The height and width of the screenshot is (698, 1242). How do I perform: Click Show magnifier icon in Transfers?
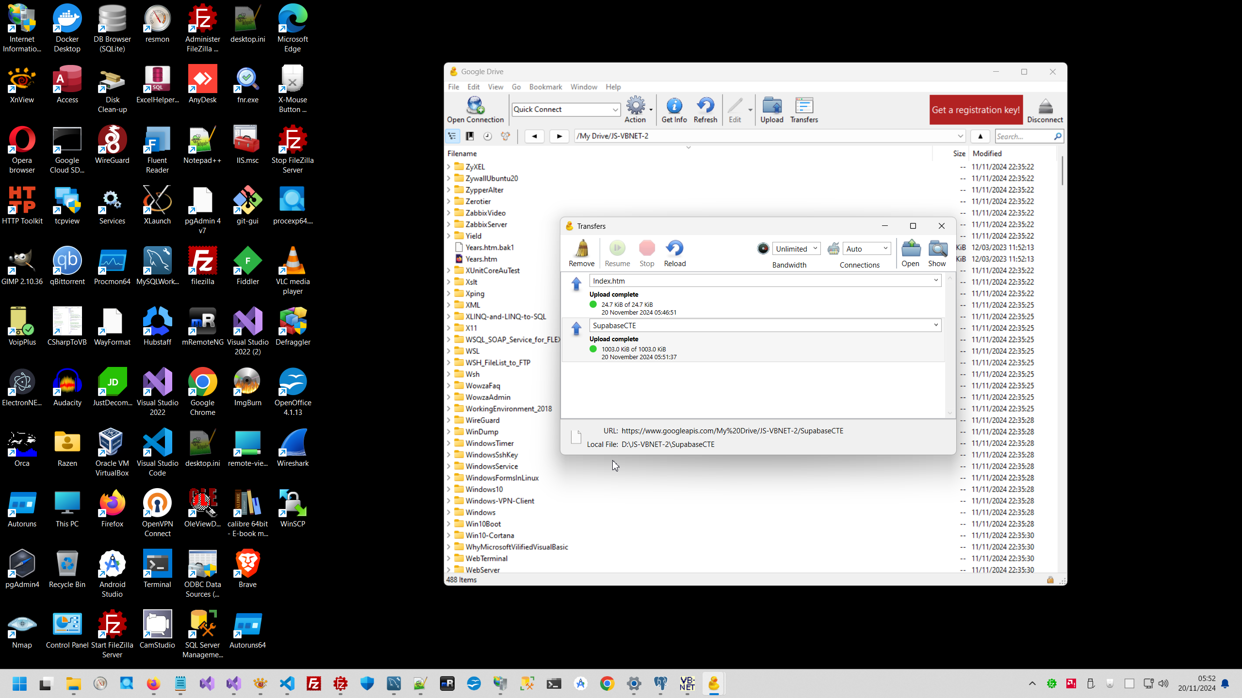click(x=937, y=249)
